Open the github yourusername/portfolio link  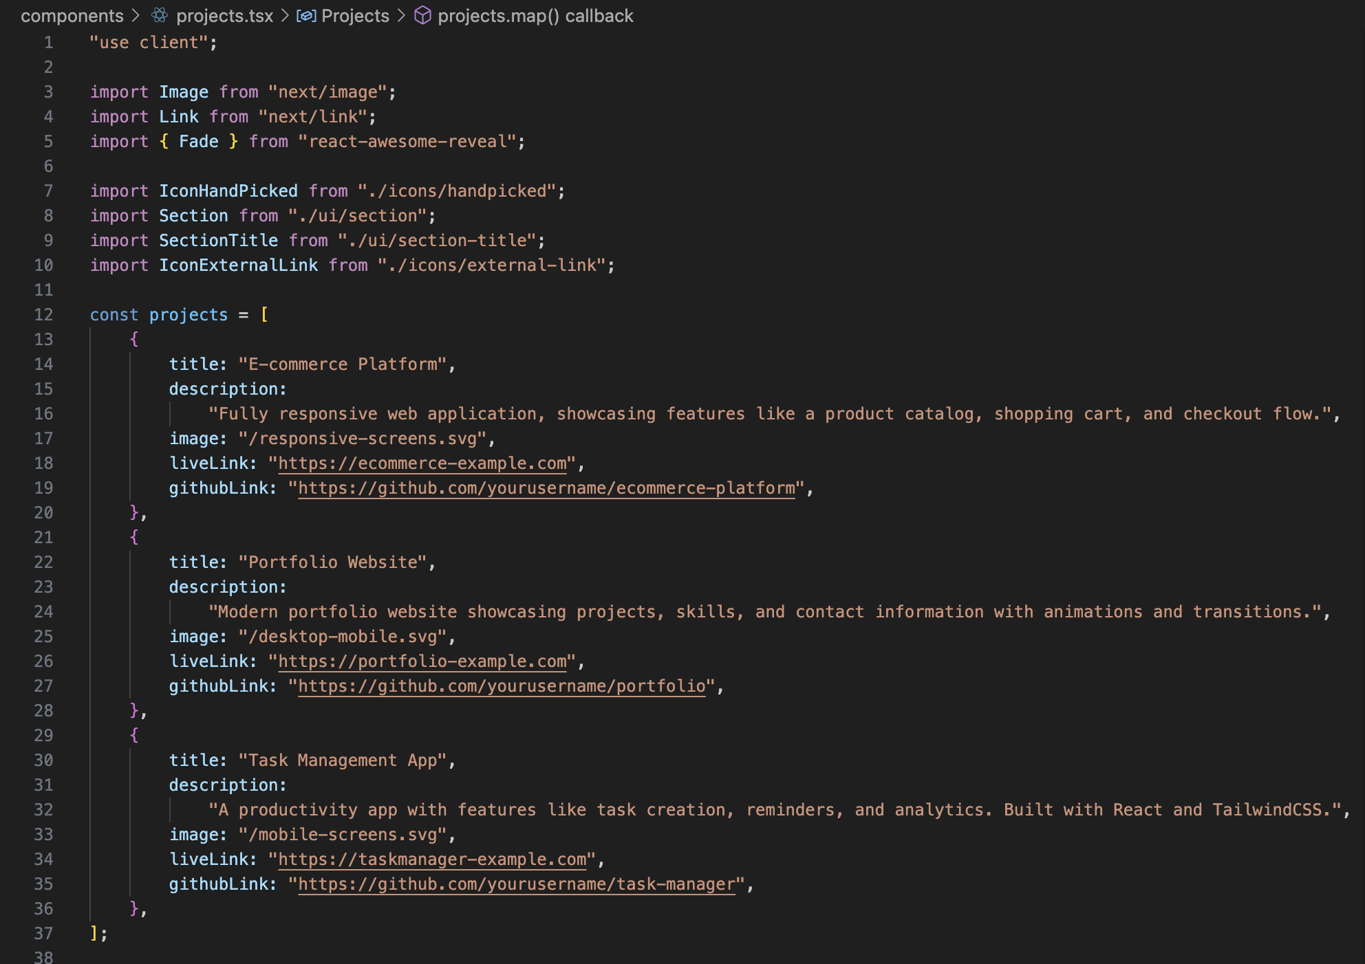click(x=502, y=686)
